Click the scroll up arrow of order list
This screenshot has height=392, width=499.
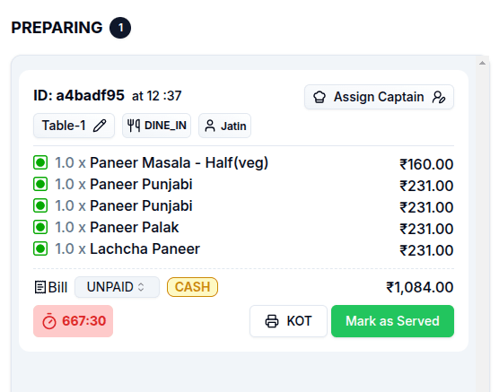[x=482, y=63]
